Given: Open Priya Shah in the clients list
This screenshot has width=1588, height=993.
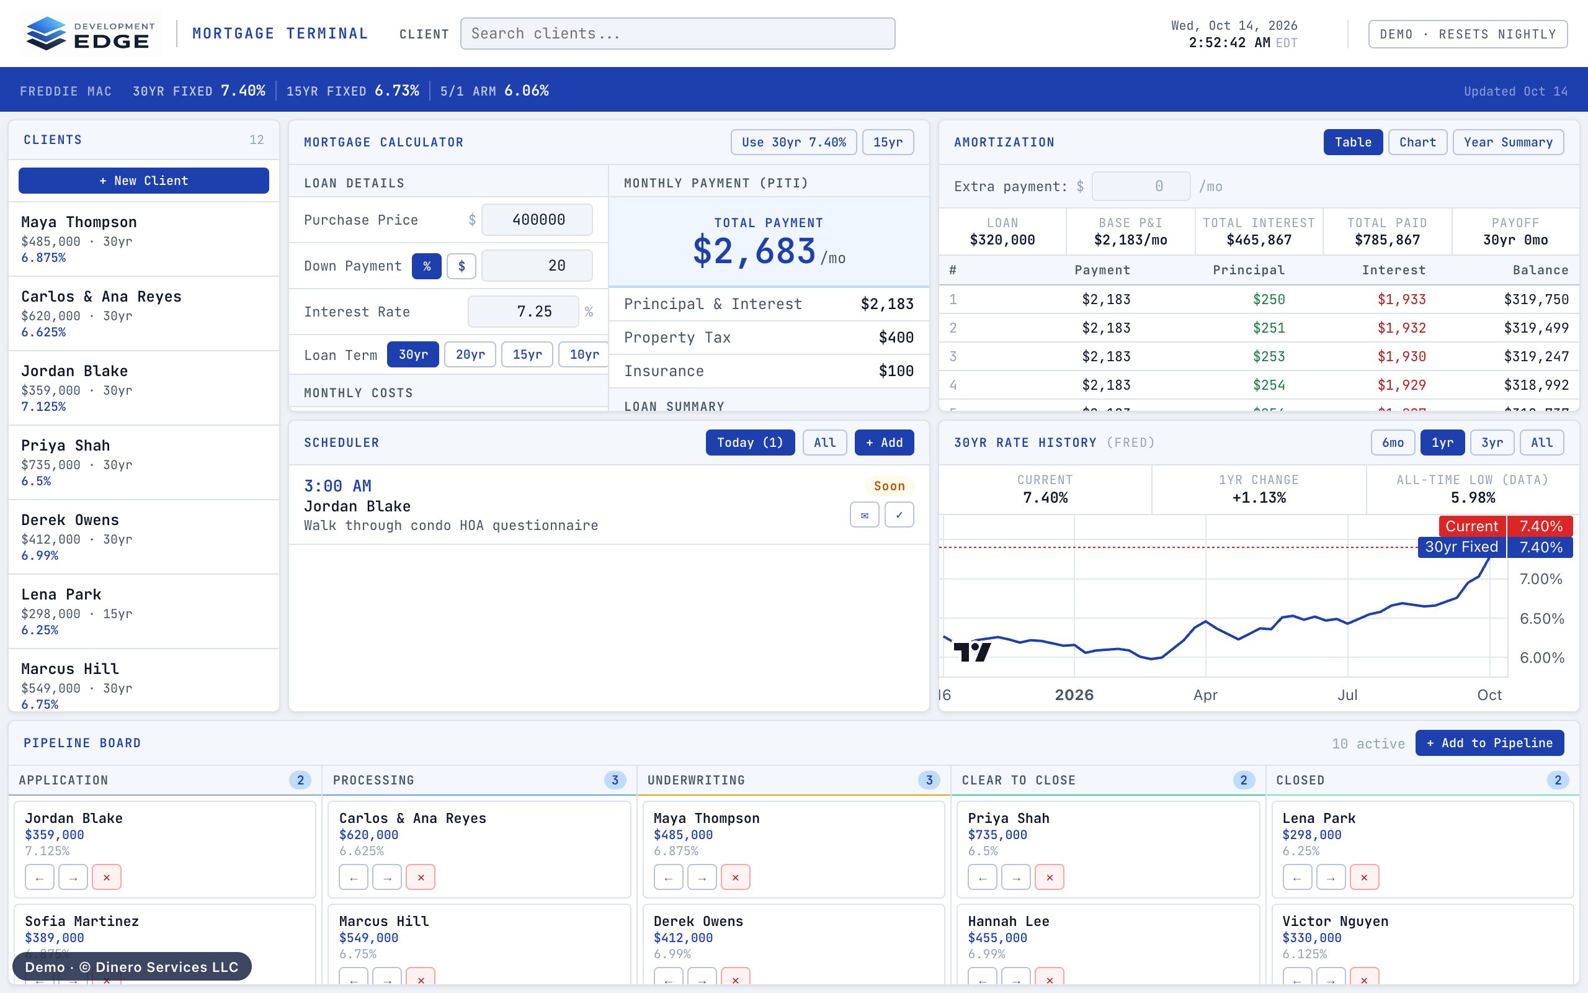Looking at the screenshot, I should pos(144,462).
